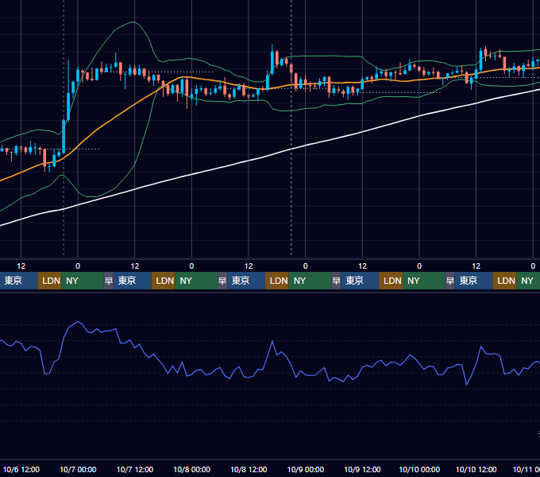The height and width of the screenshot is (477, 540).
Task: Select the 10/7 12:00 date label
Action: click(135, 469)
